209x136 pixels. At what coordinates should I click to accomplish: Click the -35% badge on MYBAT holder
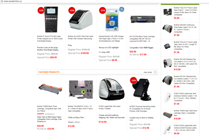133,80
